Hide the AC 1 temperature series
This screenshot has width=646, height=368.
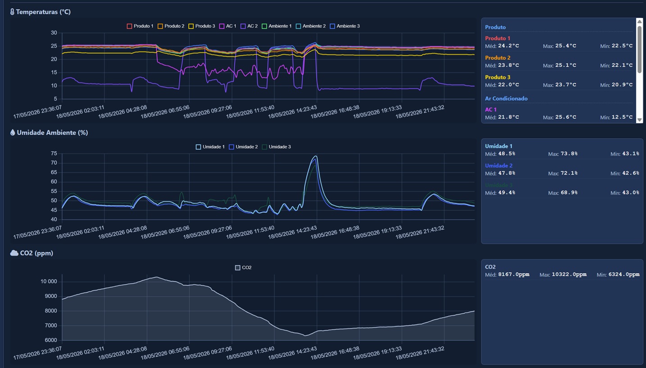pyautogui.click(x=227, y=26)
